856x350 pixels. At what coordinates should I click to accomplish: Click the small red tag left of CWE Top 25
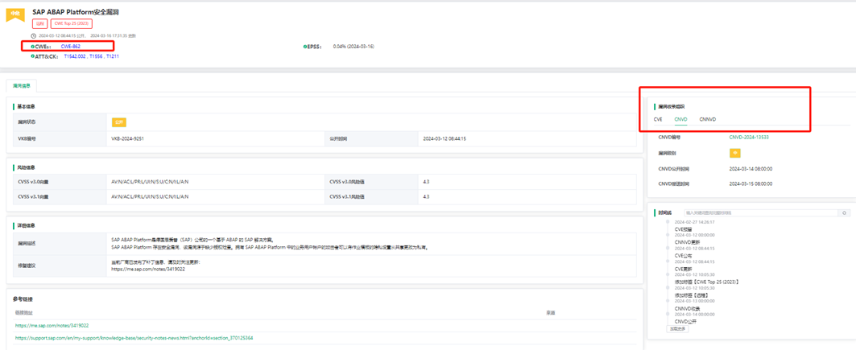click(x=39, y=23)
